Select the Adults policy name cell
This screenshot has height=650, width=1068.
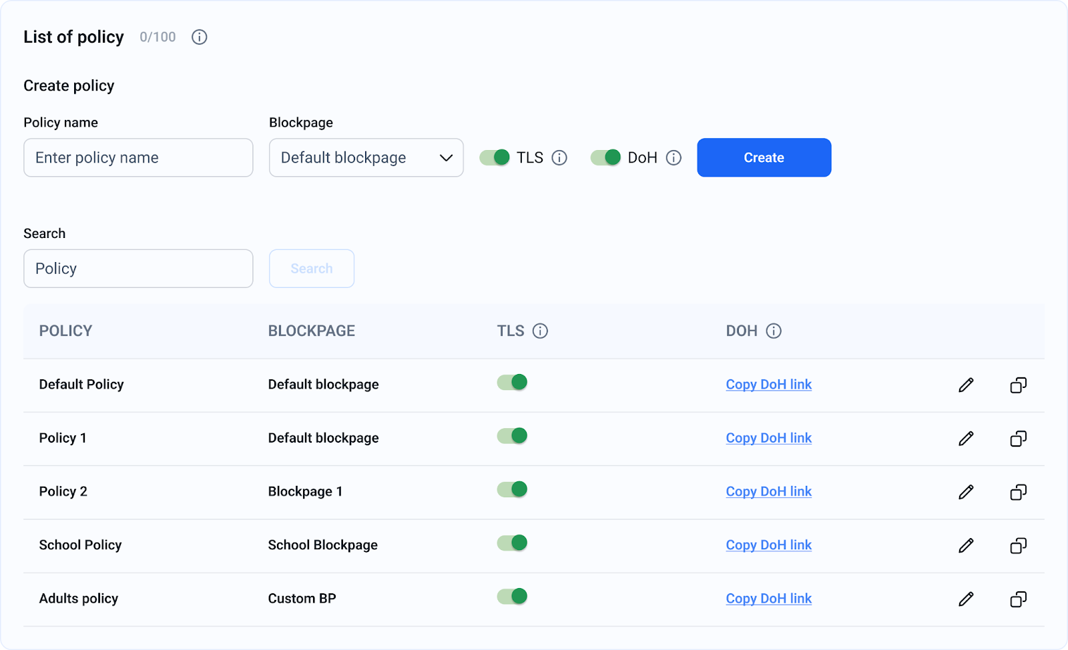(x=79, y=599)
